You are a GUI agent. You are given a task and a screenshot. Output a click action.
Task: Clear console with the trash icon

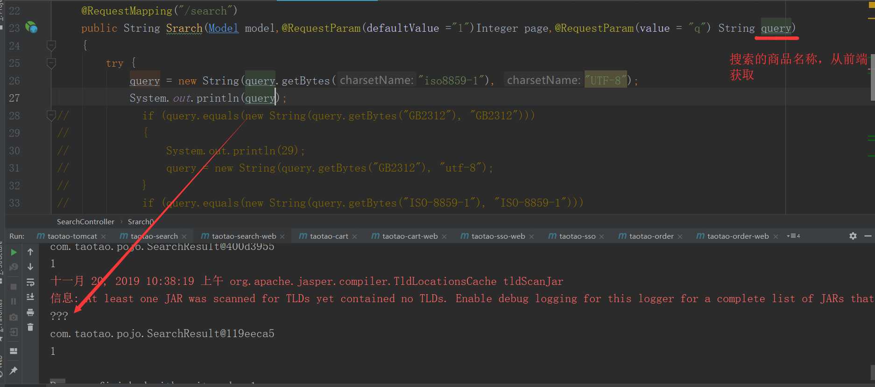[30, 327]
